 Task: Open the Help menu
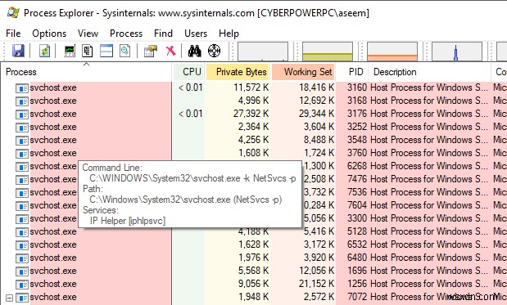[x=229, y=34]
